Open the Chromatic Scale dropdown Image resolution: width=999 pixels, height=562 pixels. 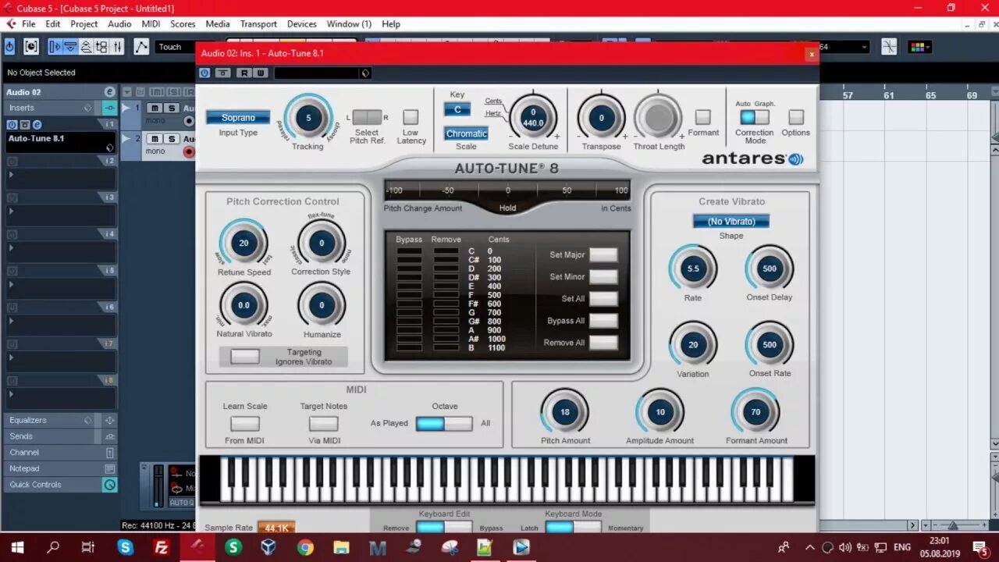[467, 133]
